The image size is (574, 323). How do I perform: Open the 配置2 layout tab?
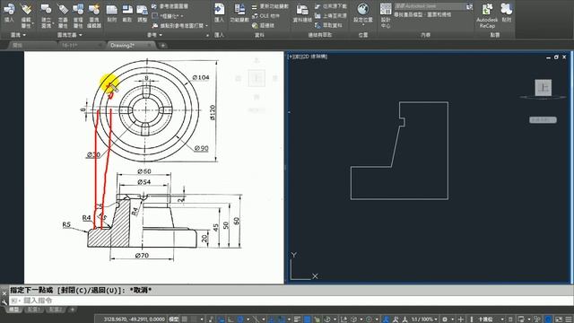coord(56,310)
